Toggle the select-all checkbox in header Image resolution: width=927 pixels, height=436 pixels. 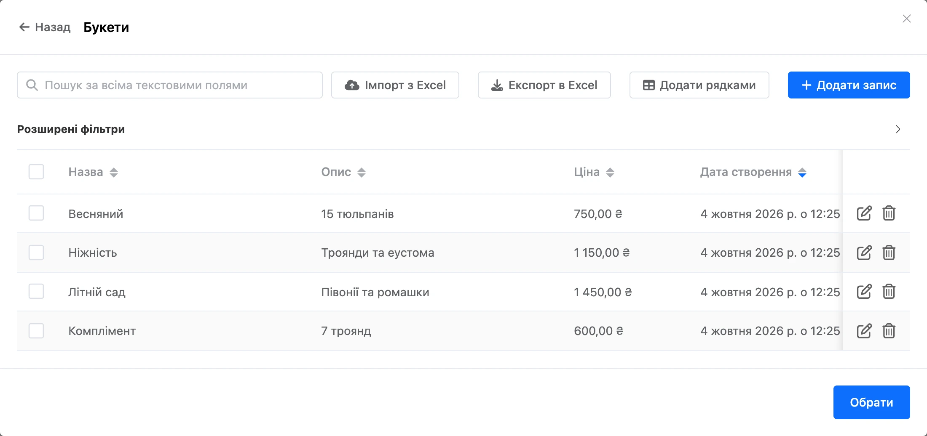[36, 172]
